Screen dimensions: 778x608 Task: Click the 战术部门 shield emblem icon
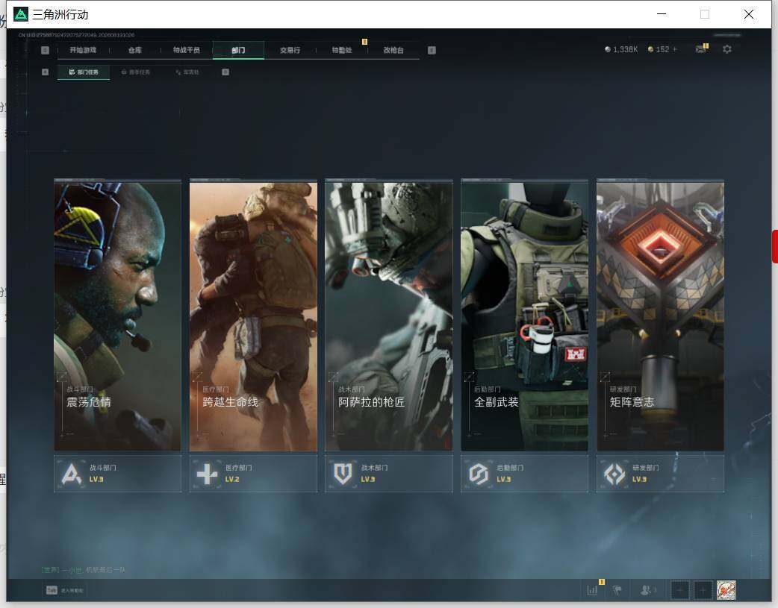coord(343,474)
